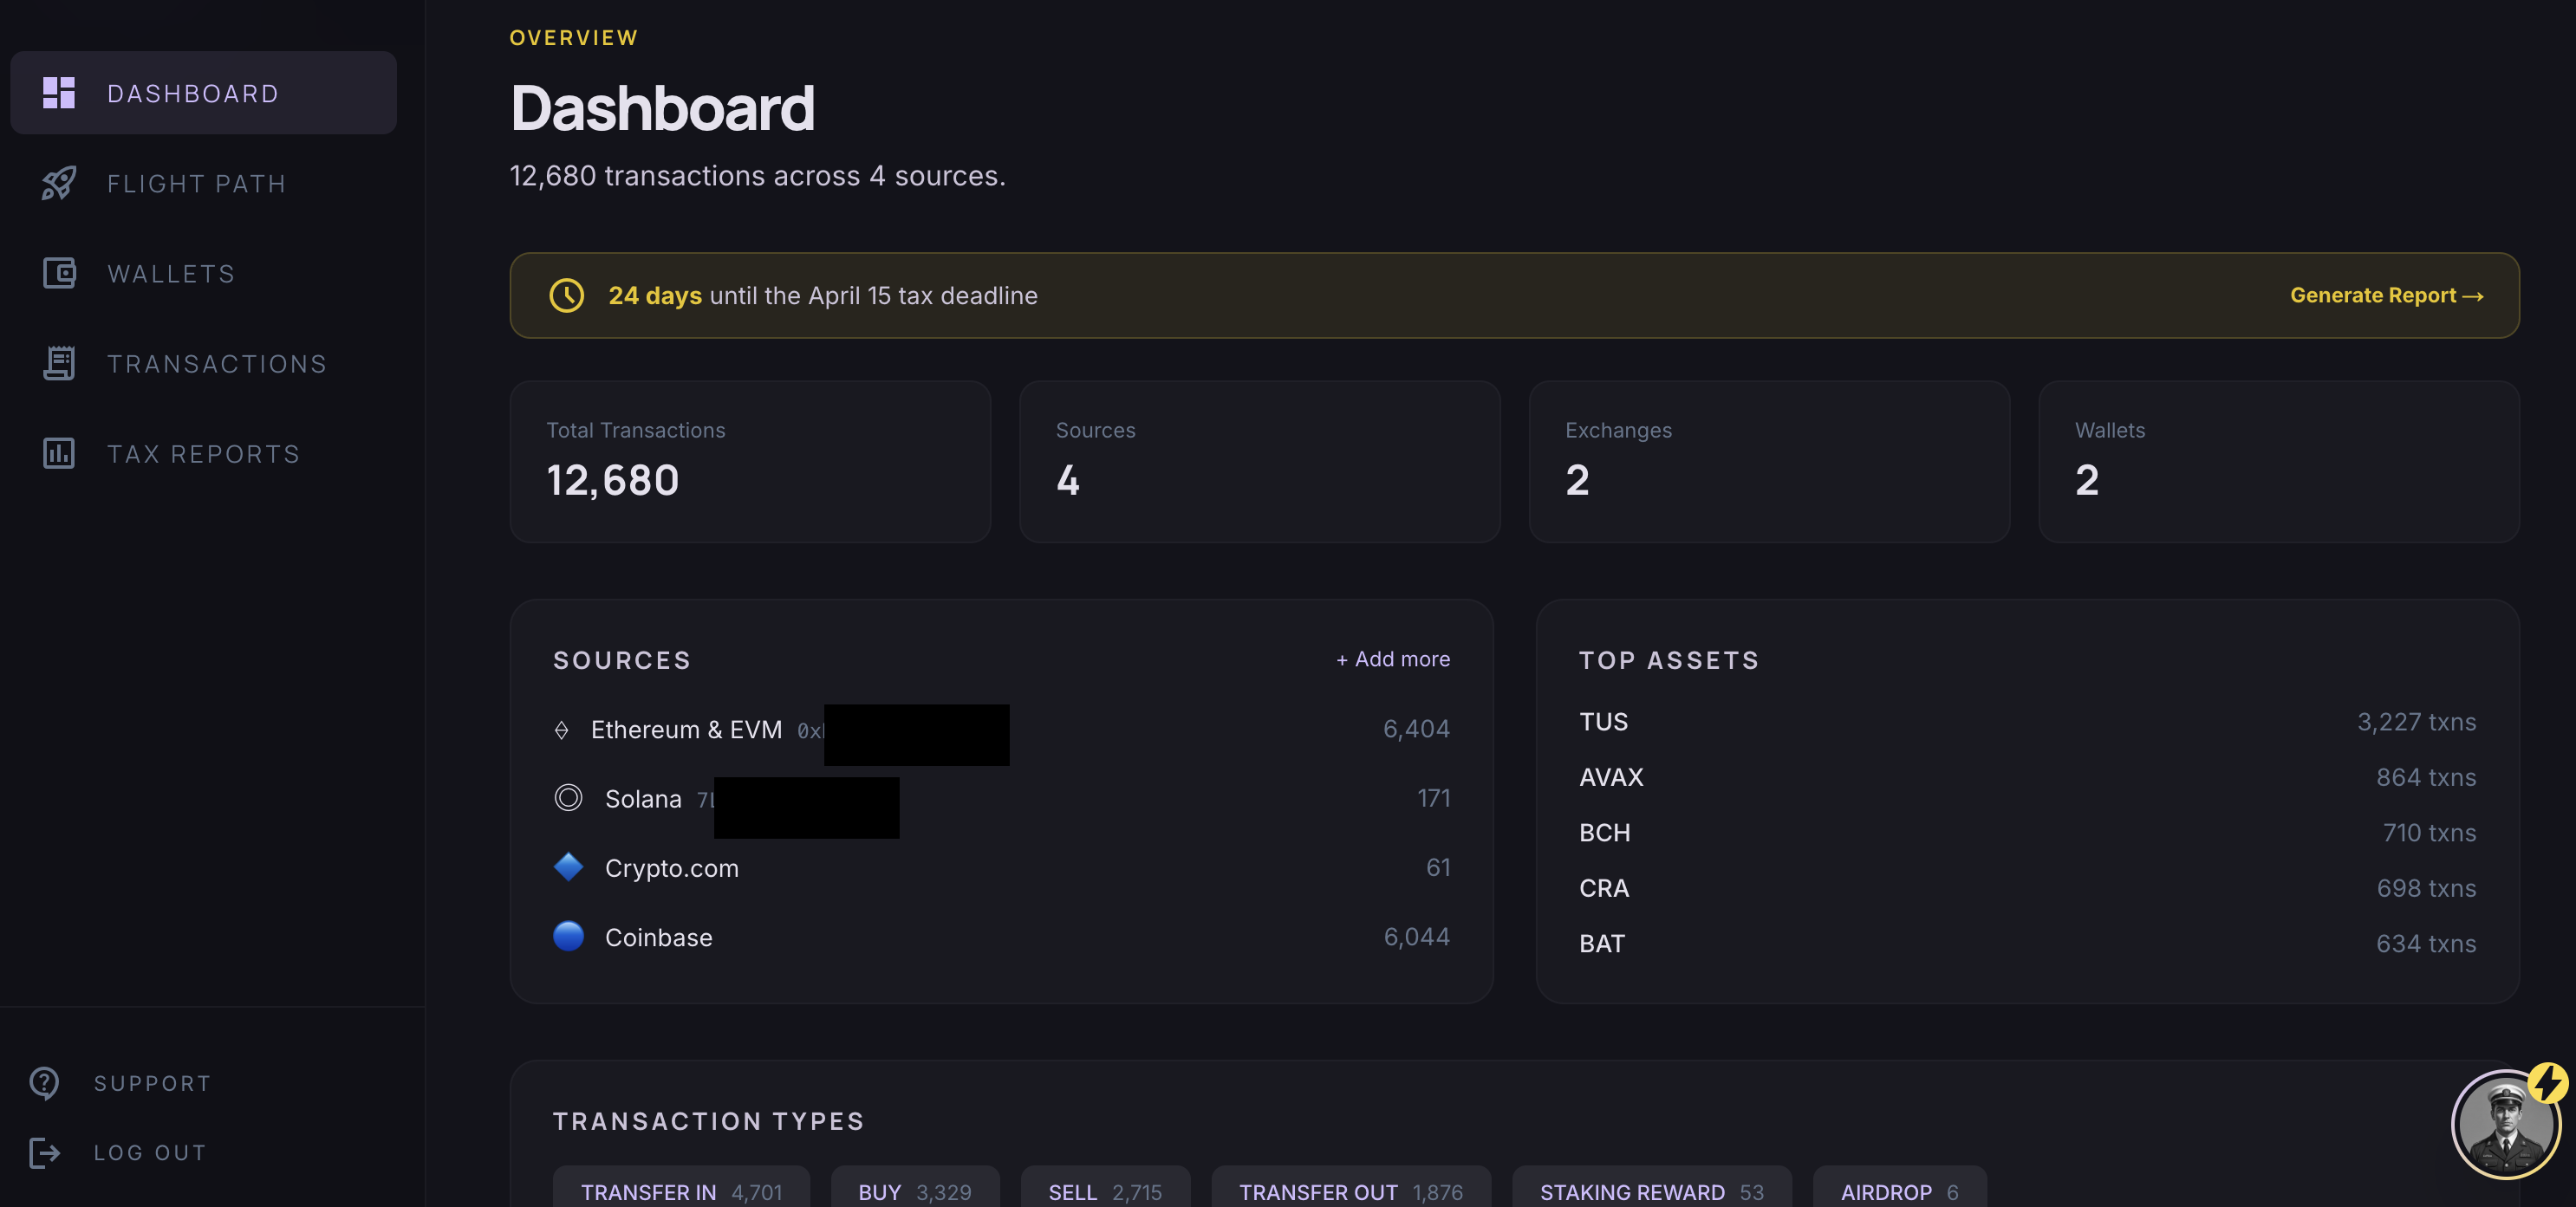2576x1207 pixels.
Task: Open + Add more in Sources panel
Action: 1392,659
